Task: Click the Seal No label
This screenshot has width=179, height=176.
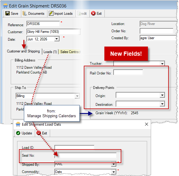Action: (x=28, y=156)
